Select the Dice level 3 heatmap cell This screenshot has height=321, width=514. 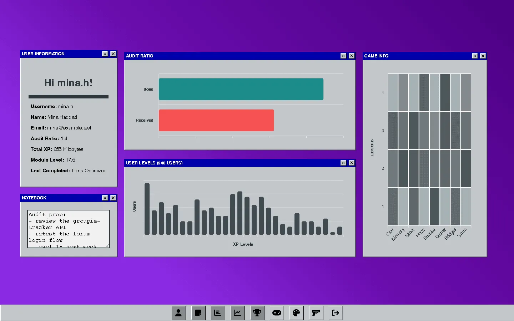(393, 131)
